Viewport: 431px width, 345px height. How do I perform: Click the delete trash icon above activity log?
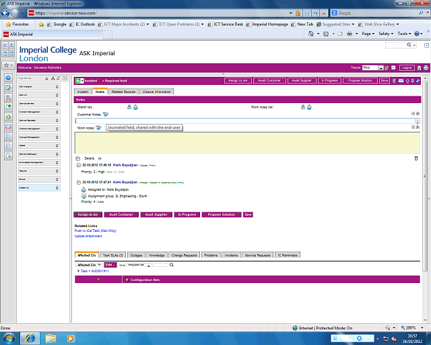[416, 158]
